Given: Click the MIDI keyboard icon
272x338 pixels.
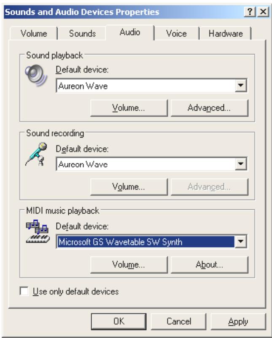Looking at the screenshot, I should click(38, 232).
